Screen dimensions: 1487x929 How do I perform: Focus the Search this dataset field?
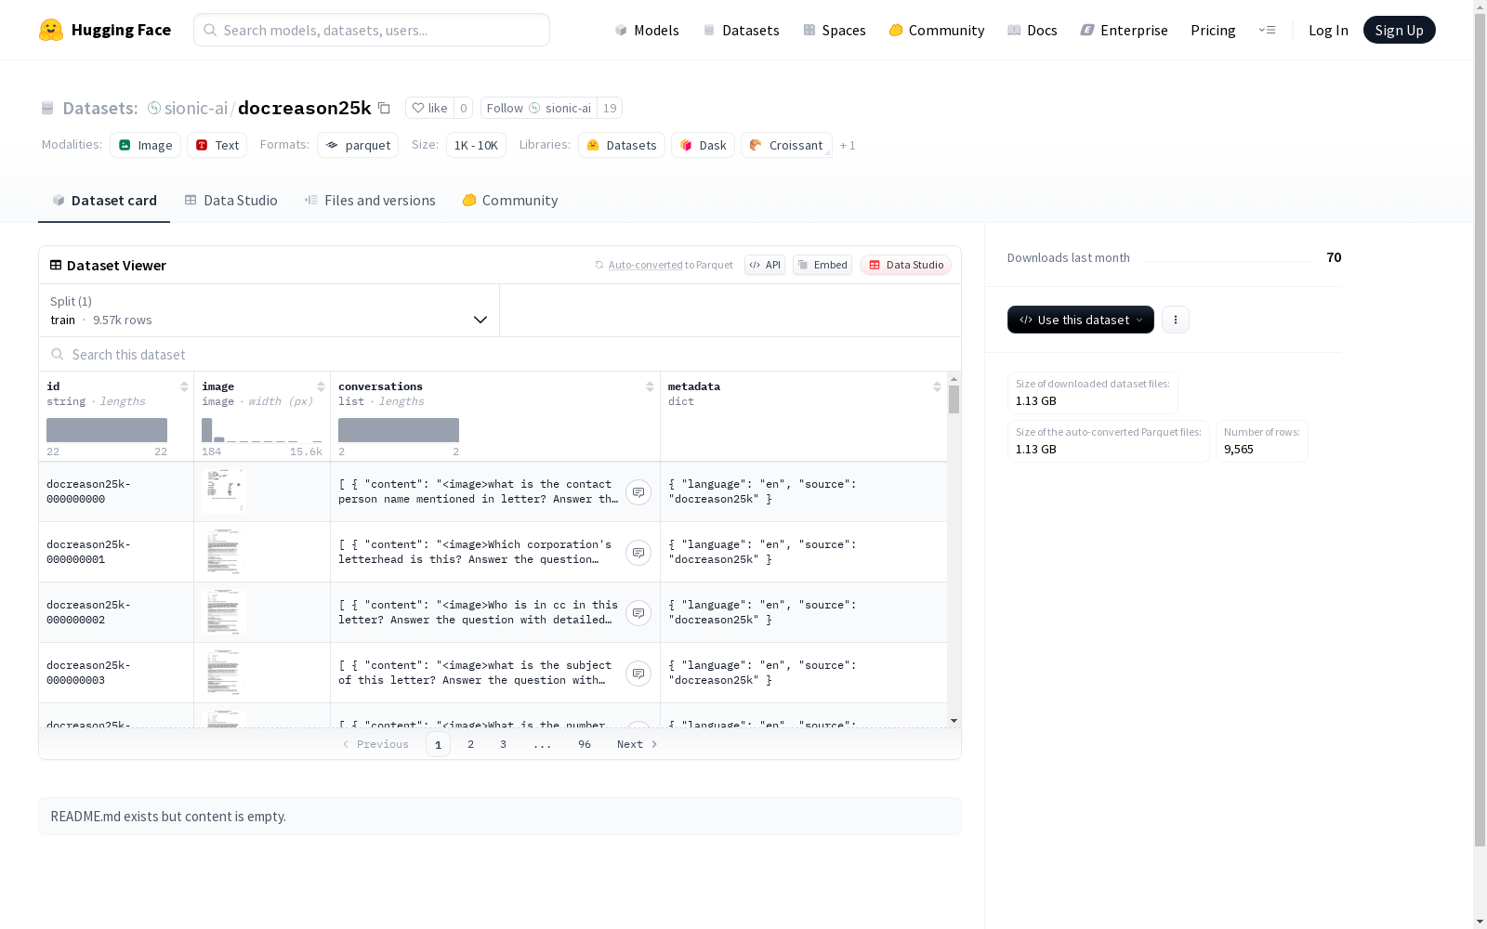500,354
